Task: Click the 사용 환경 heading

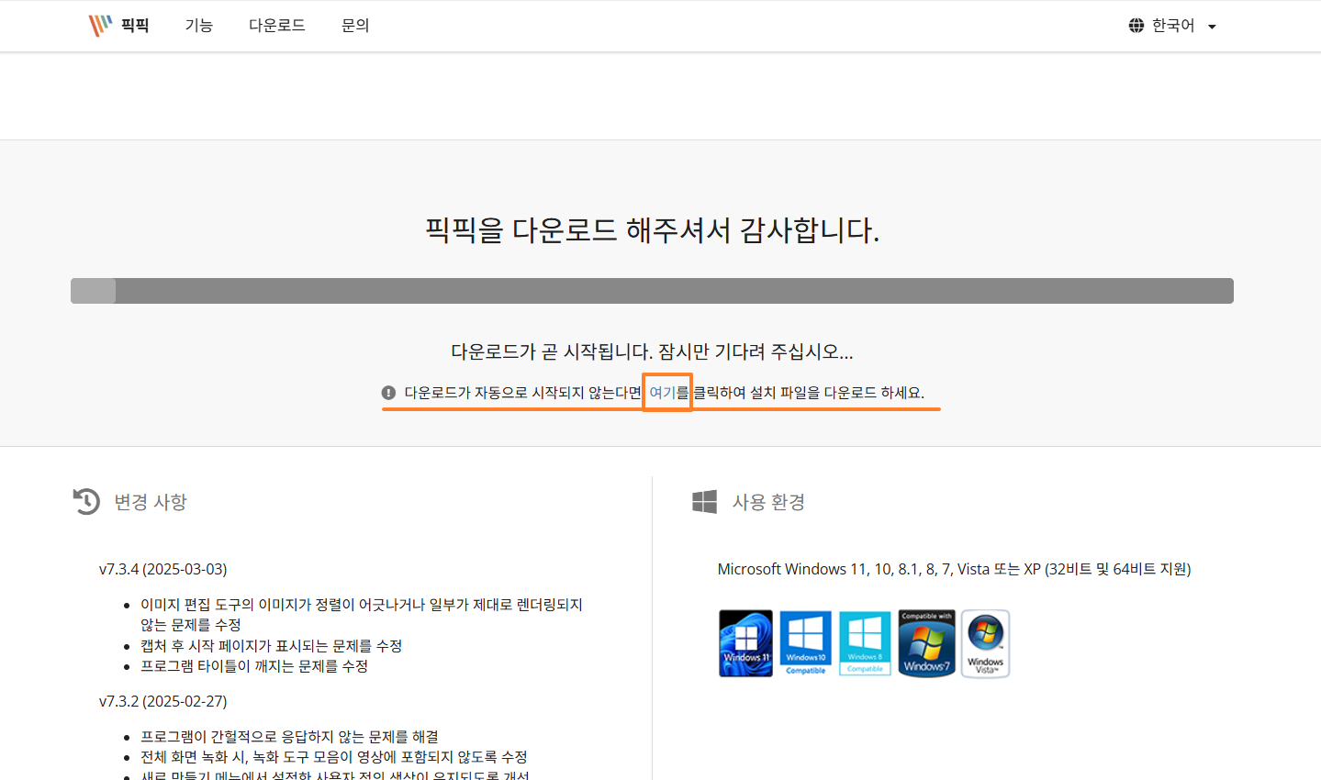Action: (768, 502)
